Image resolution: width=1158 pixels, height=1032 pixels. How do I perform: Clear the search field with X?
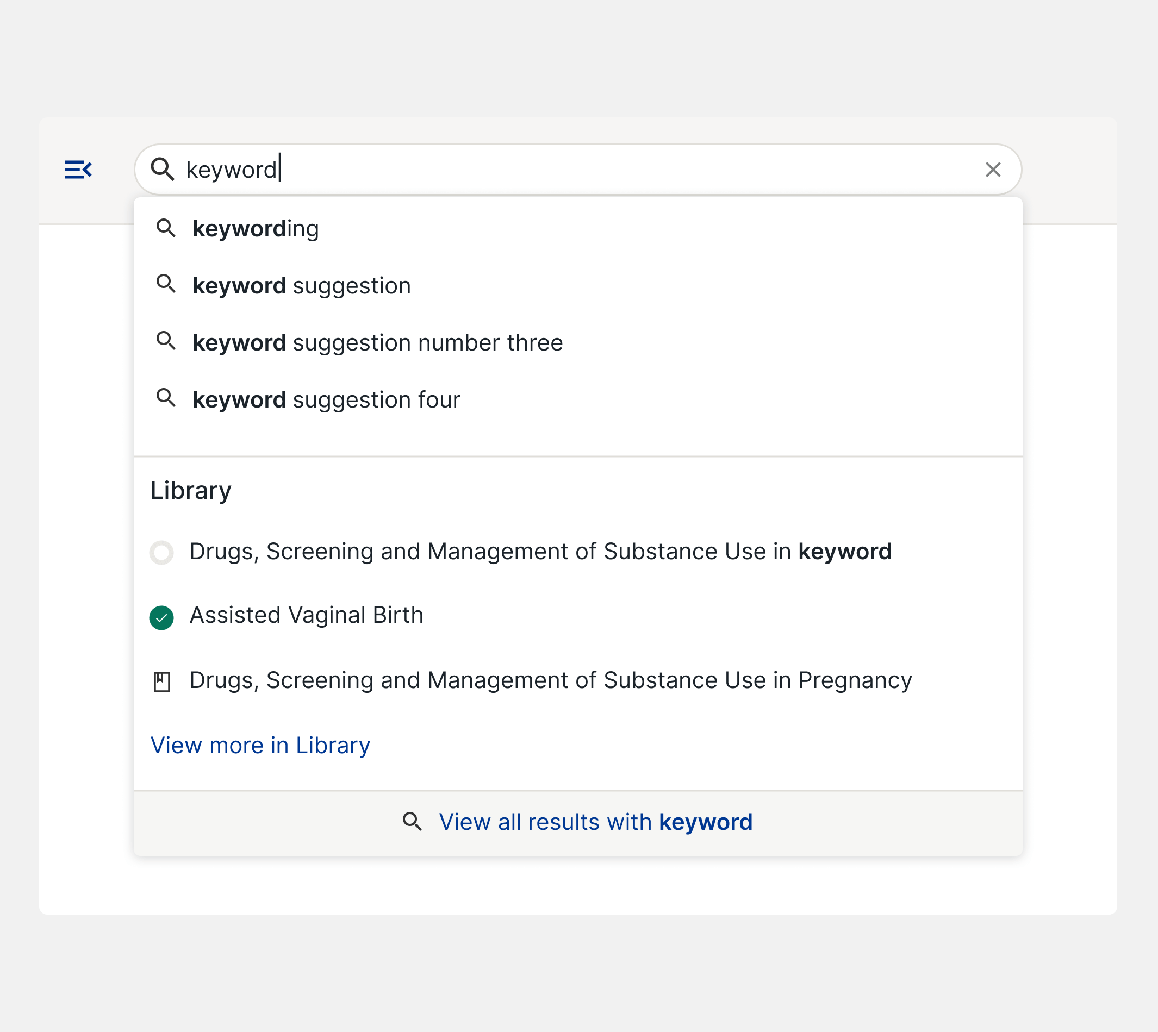click(x=993, y=170)
